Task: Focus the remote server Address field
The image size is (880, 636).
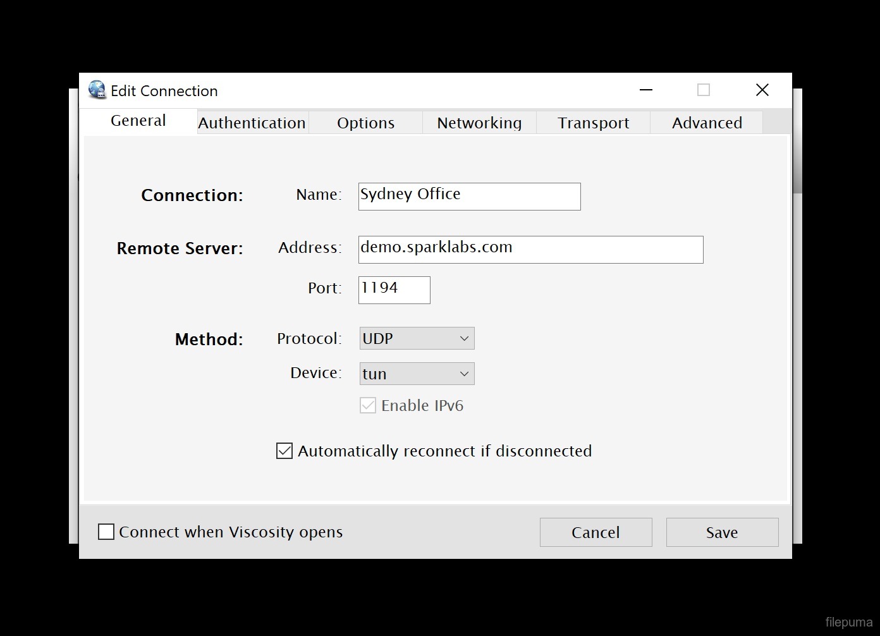Action: tap(530, 250)
